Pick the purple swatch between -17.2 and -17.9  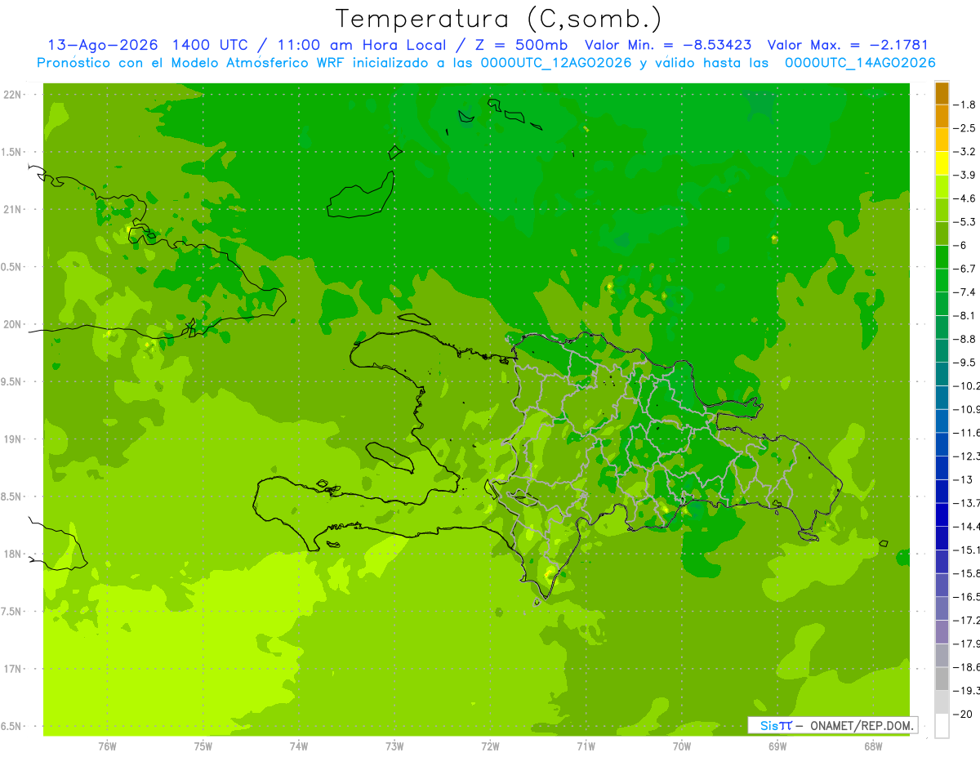(942, 631)
